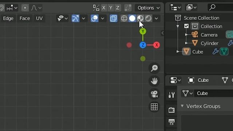The image size is (233, 131).
Task: Click the negative X axis dot
Action: point(129,45)
